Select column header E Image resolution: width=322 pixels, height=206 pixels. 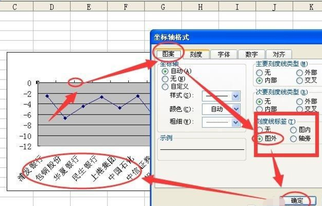coord(89,7)
